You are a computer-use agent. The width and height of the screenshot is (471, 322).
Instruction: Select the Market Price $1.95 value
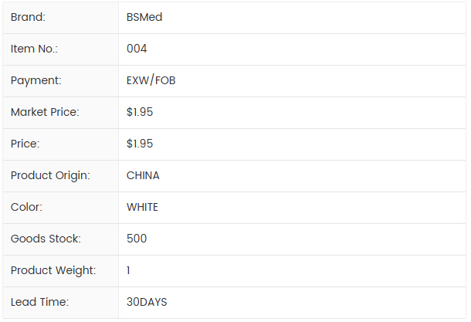[x=140, y=112]
